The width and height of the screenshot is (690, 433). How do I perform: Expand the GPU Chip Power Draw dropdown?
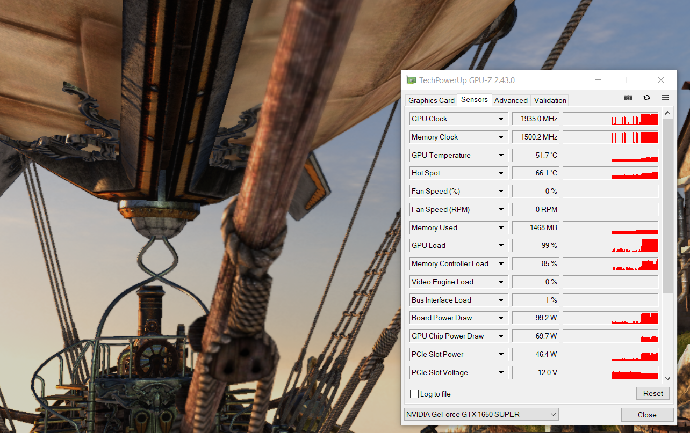coord(501,336)
